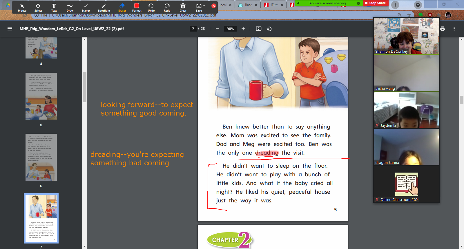The height and width of the screenshot is (249, 464).
Task: Redo the annotation
Action: coord(167,8)
